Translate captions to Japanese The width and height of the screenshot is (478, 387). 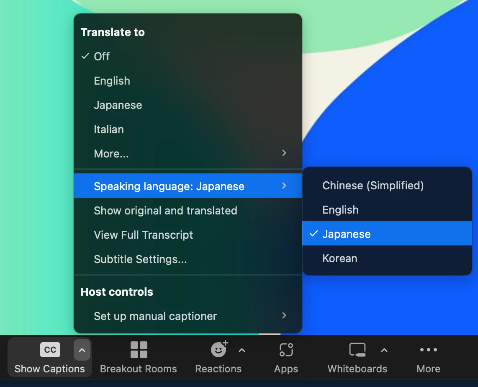(x=188, y=105)
